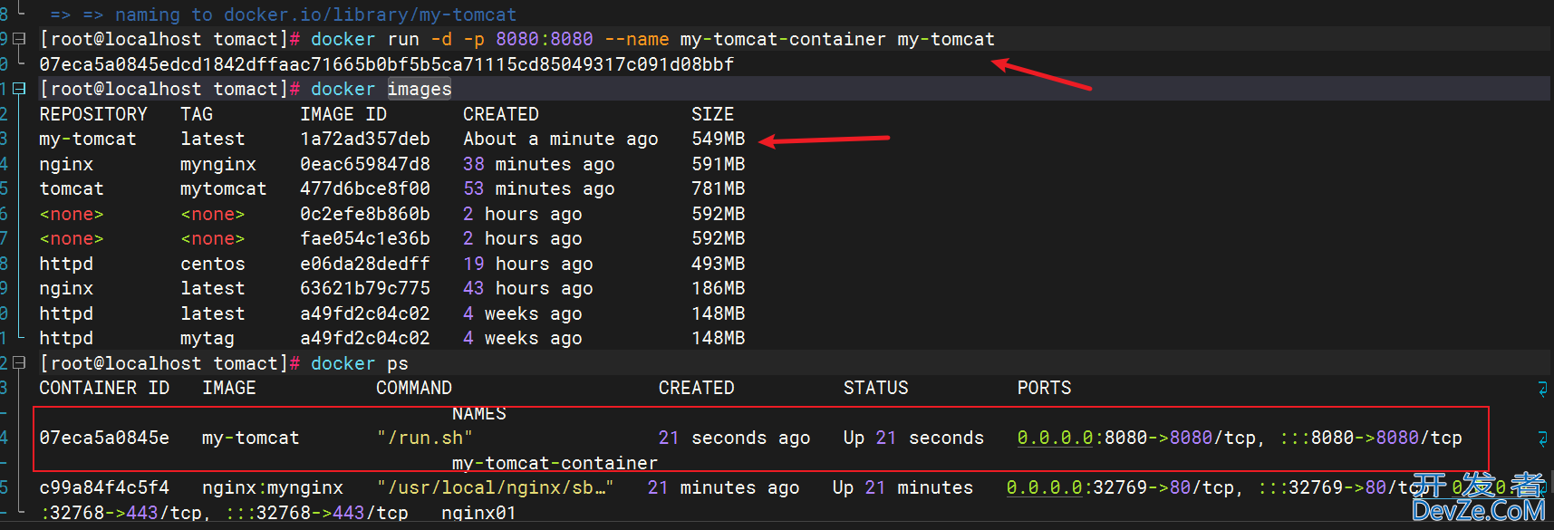Click 43 hours ago
This screenshot has height=530, width=1554.
[528, 288]
